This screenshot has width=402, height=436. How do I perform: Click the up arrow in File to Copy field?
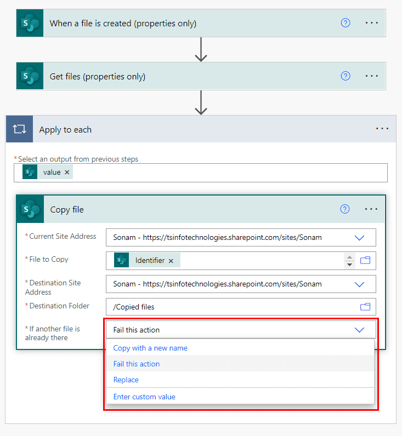click(x=349, y=257)
